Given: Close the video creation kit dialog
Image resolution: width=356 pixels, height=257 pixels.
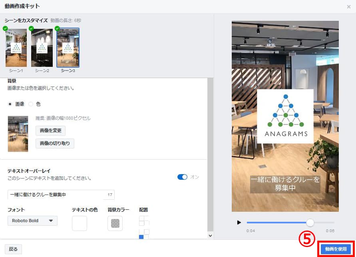Looking at the screenshot, I should click(349, 7).
